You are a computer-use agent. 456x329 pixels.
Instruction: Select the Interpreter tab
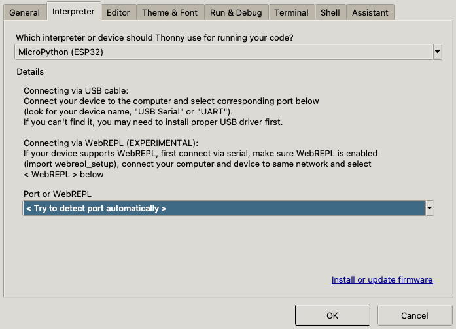click(73, 11)
